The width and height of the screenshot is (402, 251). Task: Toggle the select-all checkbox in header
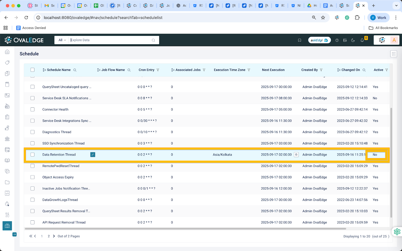point(32,70)
